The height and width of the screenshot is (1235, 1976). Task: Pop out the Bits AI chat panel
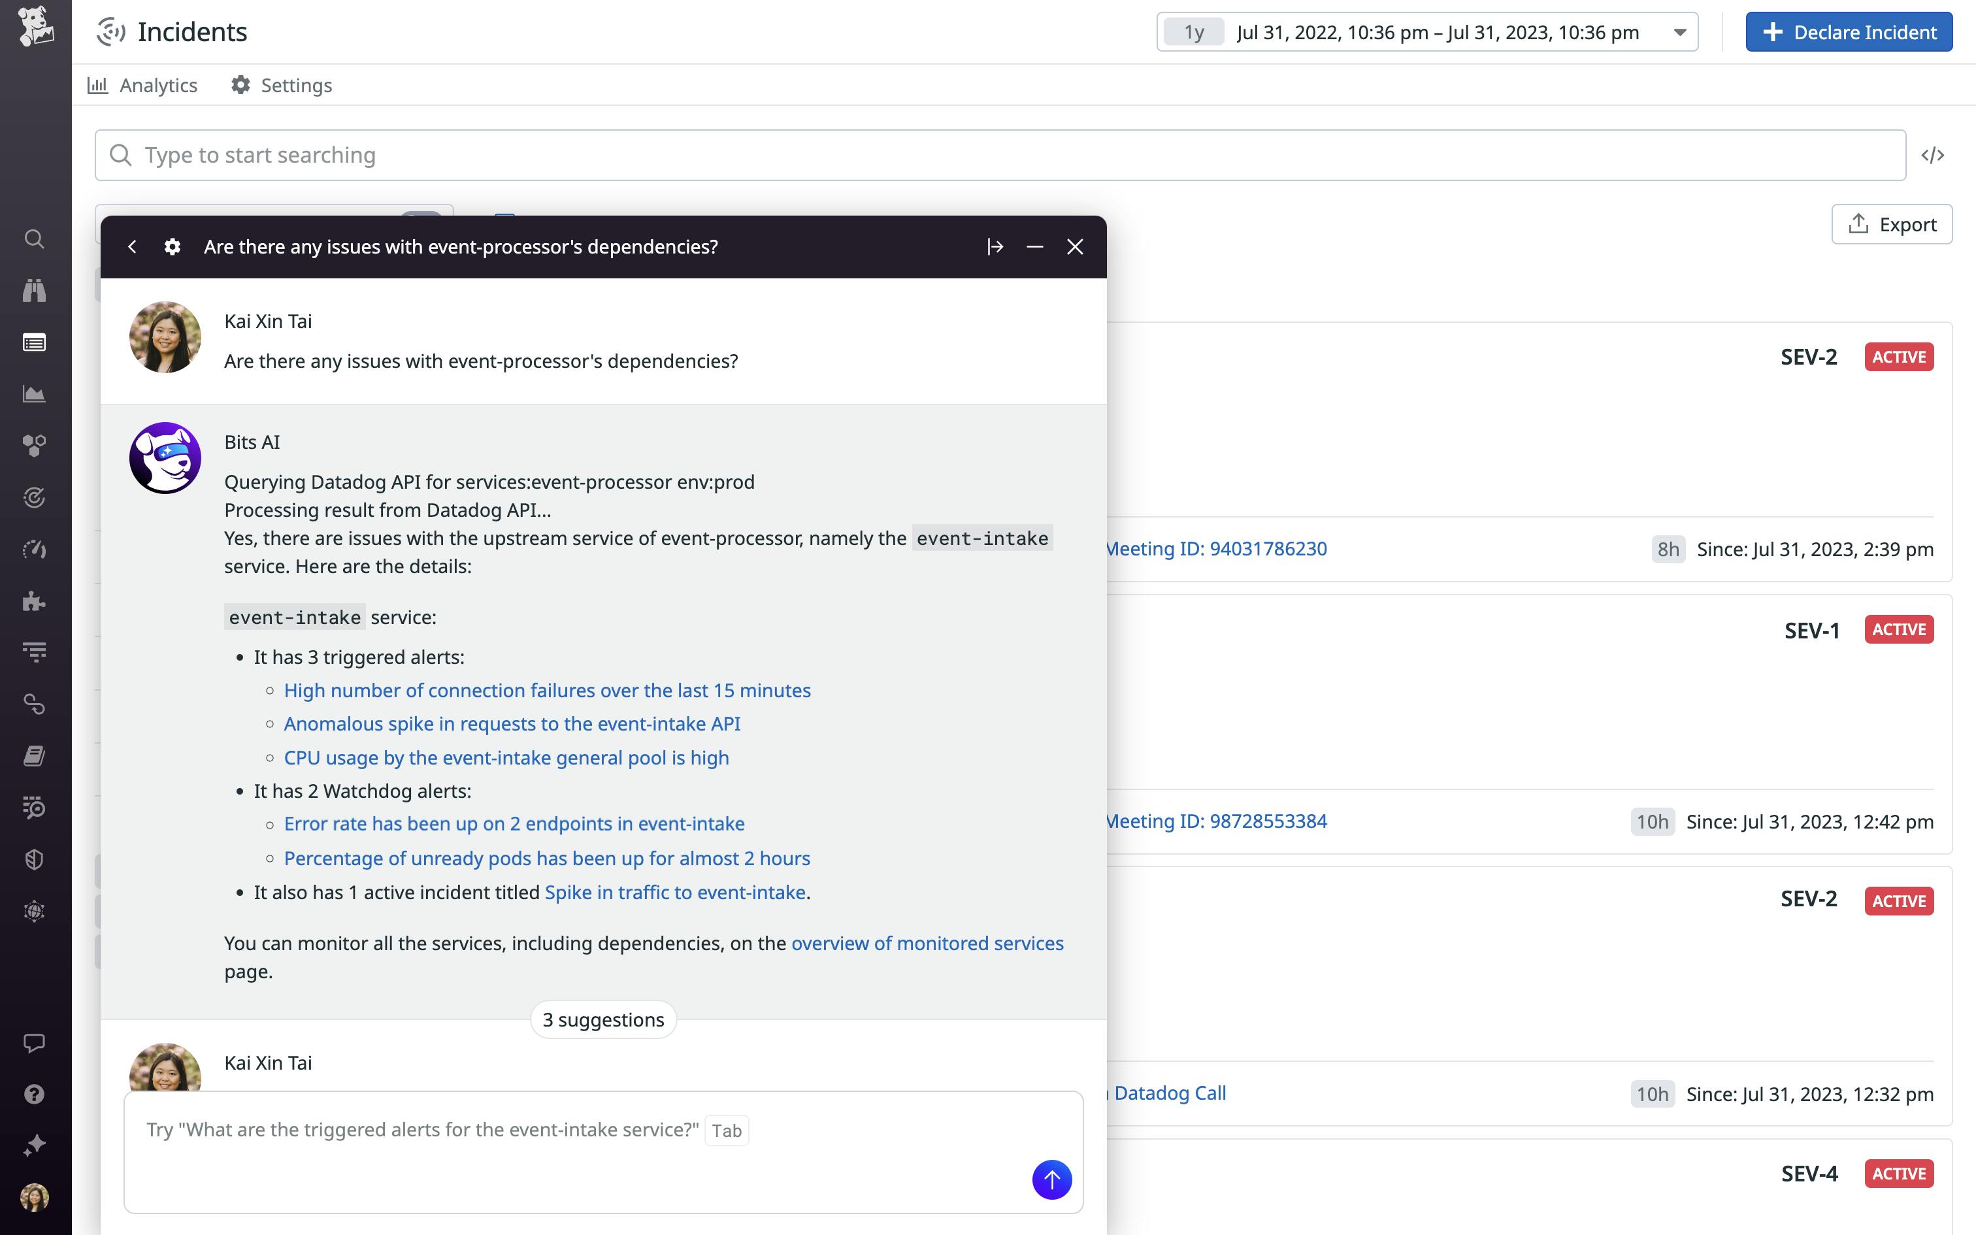[x=995, y=246]
